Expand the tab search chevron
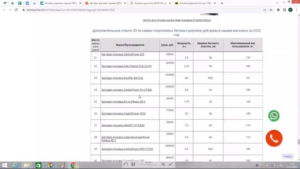Image resolution: width=300 pixels, height=169 pixels. [x=277, y=3]
